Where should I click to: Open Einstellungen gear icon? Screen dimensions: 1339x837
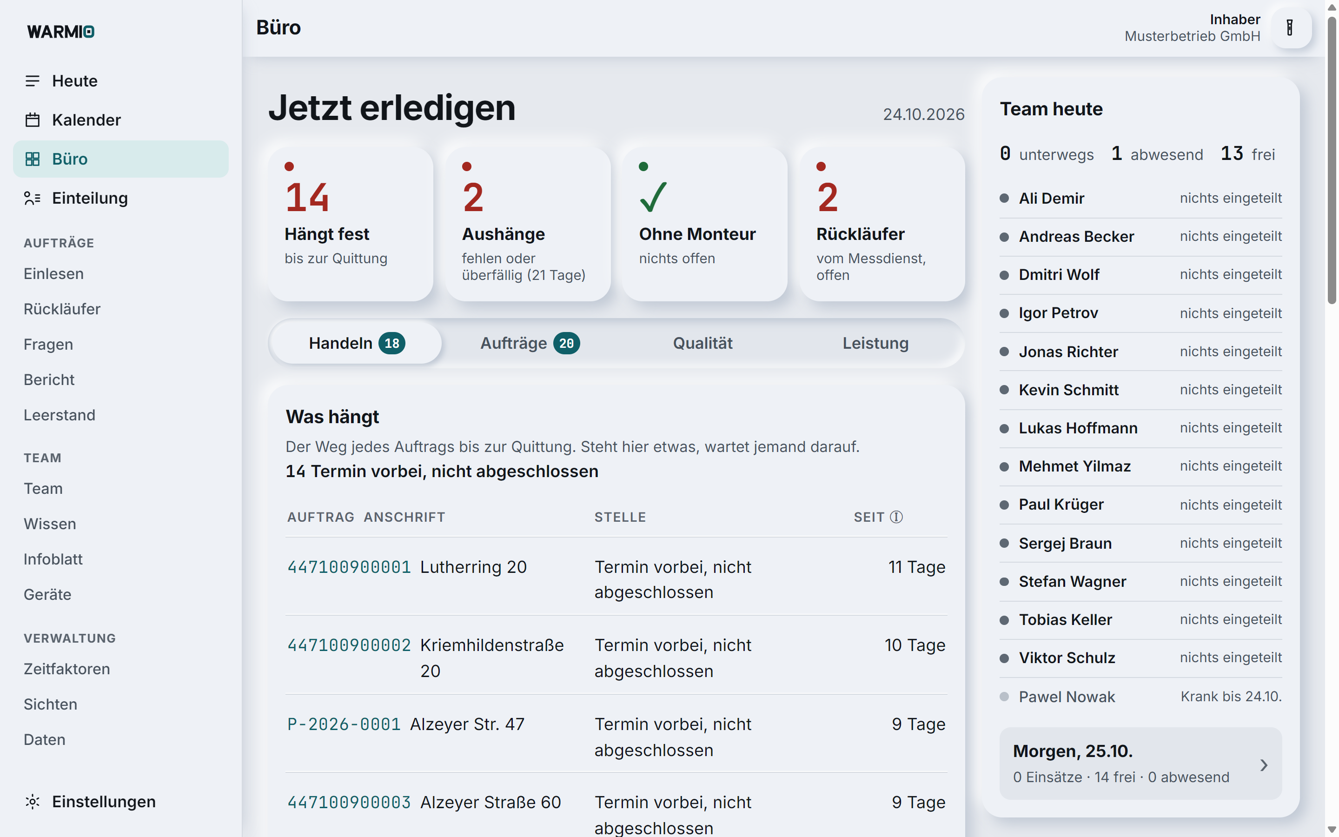pyautogui.click(x=33, y=802)
